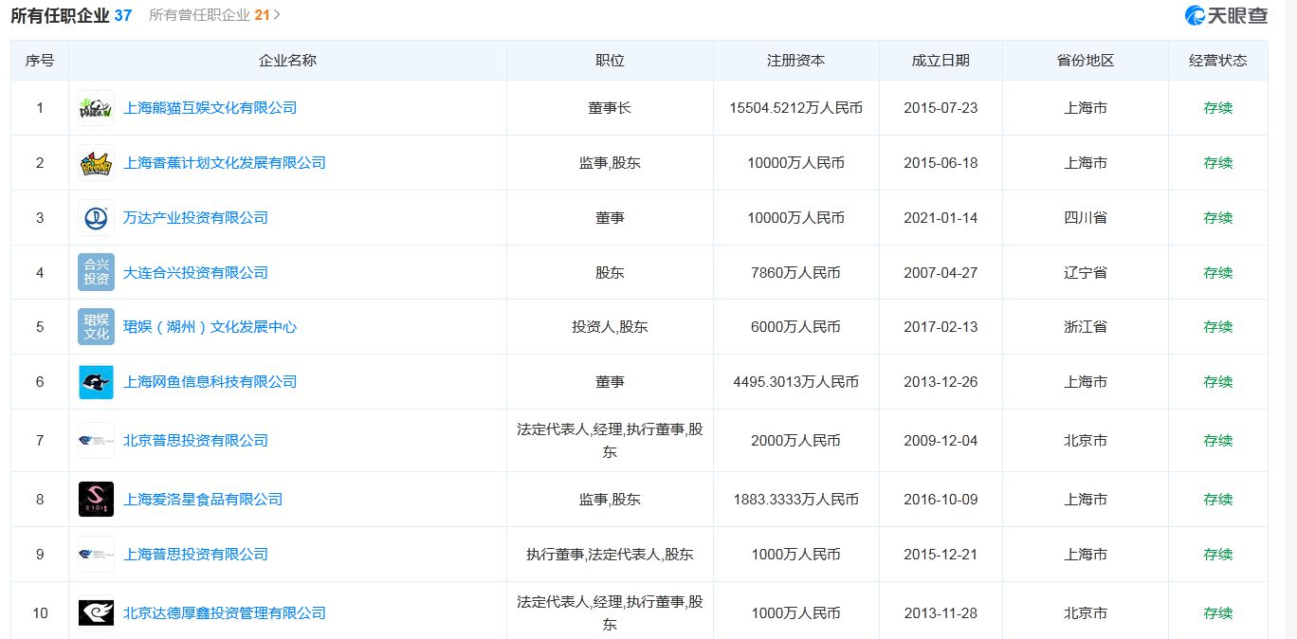Select the 所有任职企业 37 tab
The width and height of the screenshot is (1297, 639).
(71, 15)
